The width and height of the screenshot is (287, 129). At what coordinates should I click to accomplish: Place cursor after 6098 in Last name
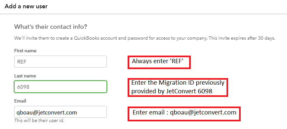pos(30,87)
